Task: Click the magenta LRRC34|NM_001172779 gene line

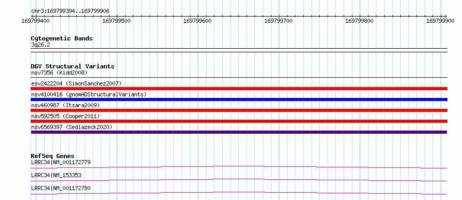Action: pos(239,167)
